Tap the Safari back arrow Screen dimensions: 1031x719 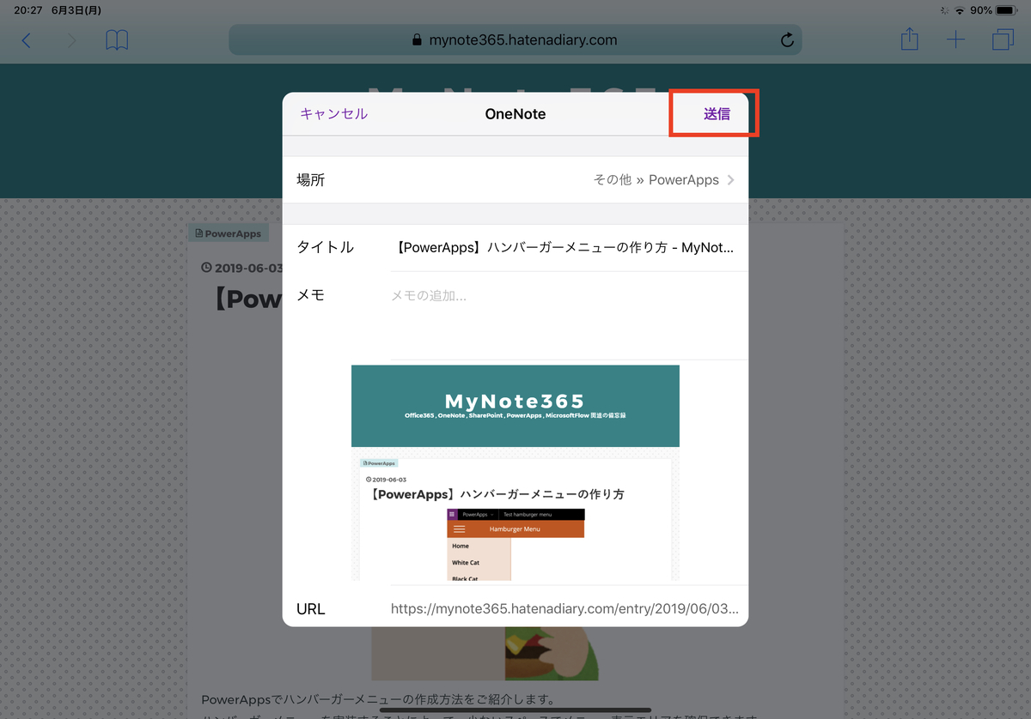tap(27, 40)
